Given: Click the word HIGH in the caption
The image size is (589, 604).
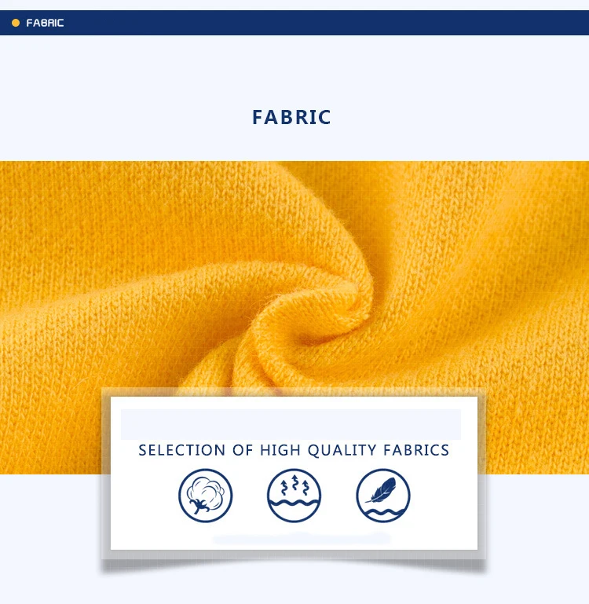Looking at the screenshot, I should (x=280, y=450).
